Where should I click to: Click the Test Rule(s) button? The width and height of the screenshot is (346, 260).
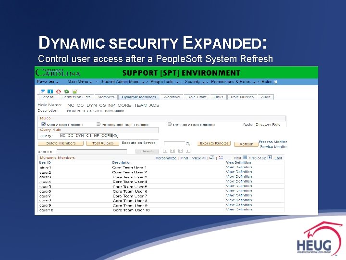(103, 143)
